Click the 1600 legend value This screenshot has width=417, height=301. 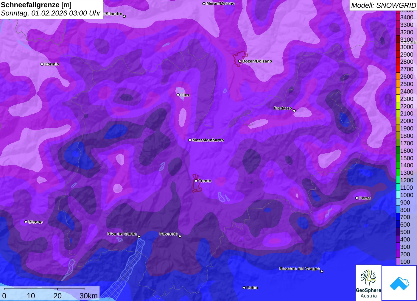pyautogui.click(x=407, y=151)
